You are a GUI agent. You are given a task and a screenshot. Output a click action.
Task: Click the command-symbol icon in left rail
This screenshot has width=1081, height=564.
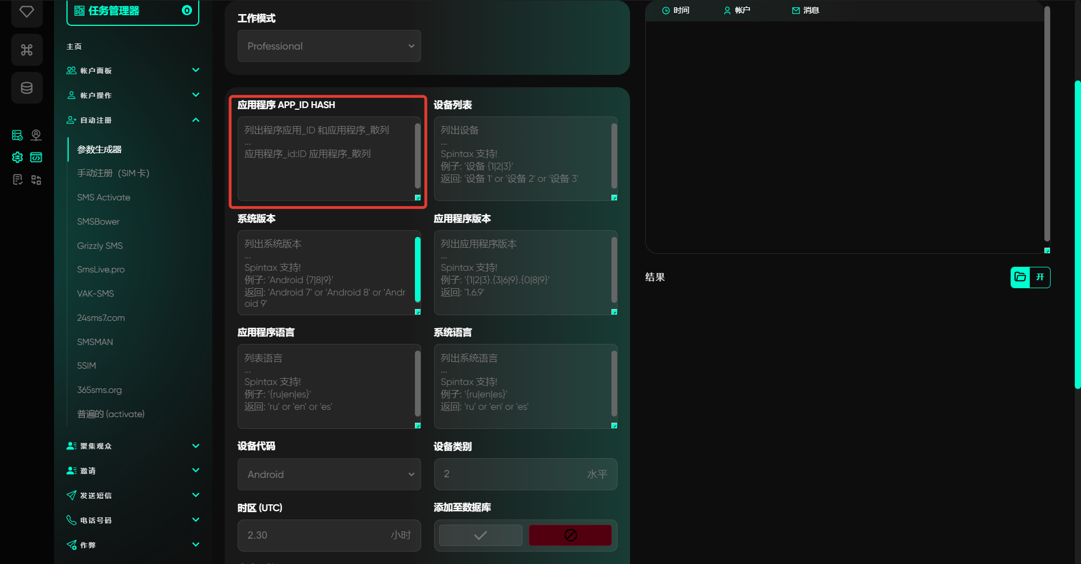[26, 50]
